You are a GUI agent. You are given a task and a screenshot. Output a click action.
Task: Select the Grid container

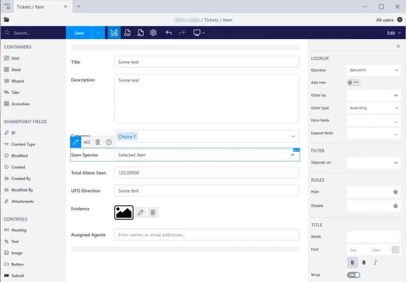tap(12, 58)
